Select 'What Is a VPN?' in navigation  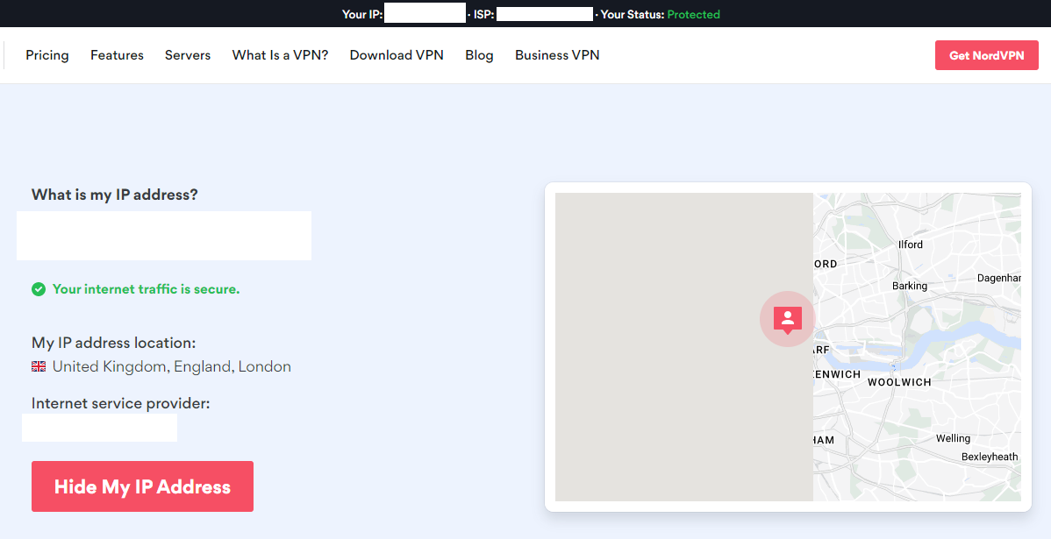click(x=280, y=55)
